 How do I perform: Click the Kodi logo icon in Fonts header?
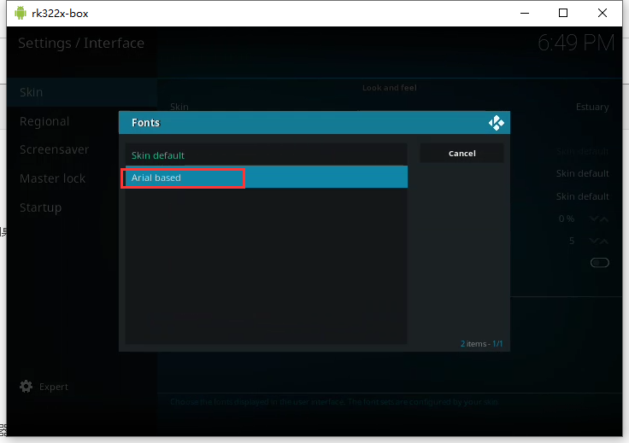click(x=497, y=123)
